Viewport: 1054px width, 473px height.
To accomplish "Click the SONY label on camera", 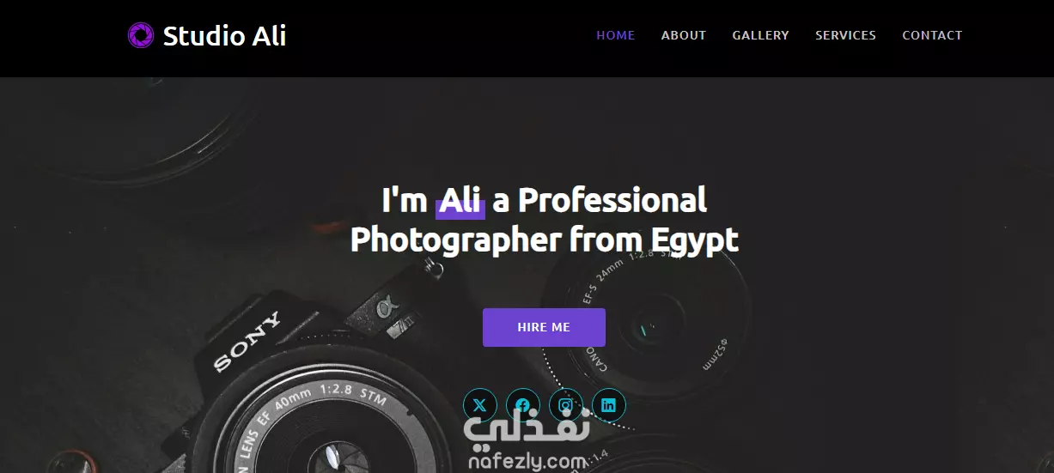I will (247, 342).
